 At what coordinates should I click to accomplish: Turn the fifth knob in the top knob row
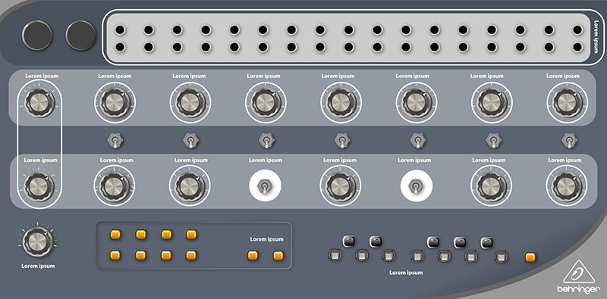tap(341, 103)
